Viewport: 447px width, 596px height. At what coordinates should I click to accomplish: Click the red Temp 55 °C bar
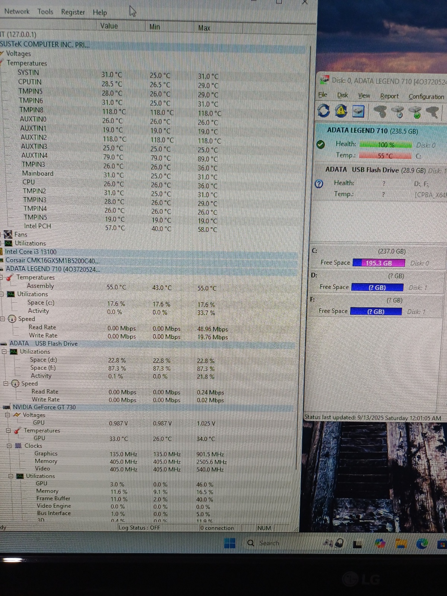pos(385,156)
